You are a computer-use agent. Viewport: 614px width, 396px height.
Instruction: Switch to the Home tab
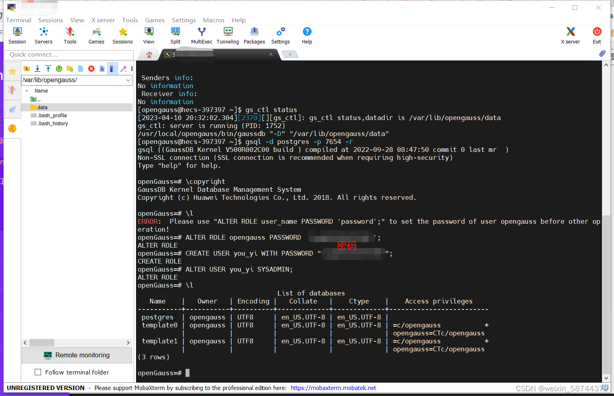click(x=149, y=55)
